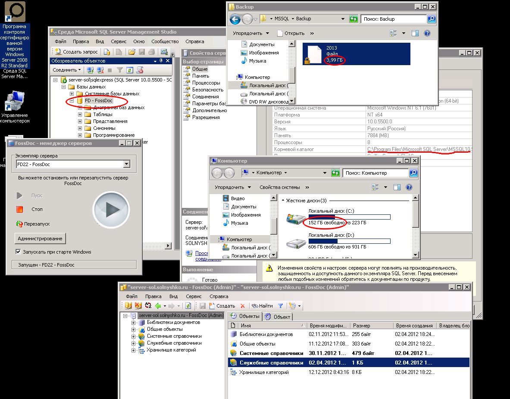
Task: Open the Окно menu in Management Studio
Action: pos(139,41)
